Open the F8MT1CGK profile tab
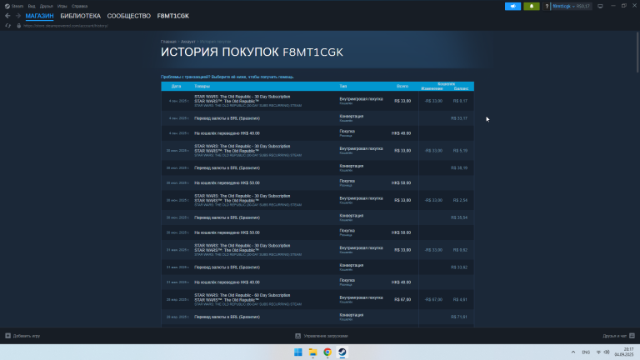 173,16
